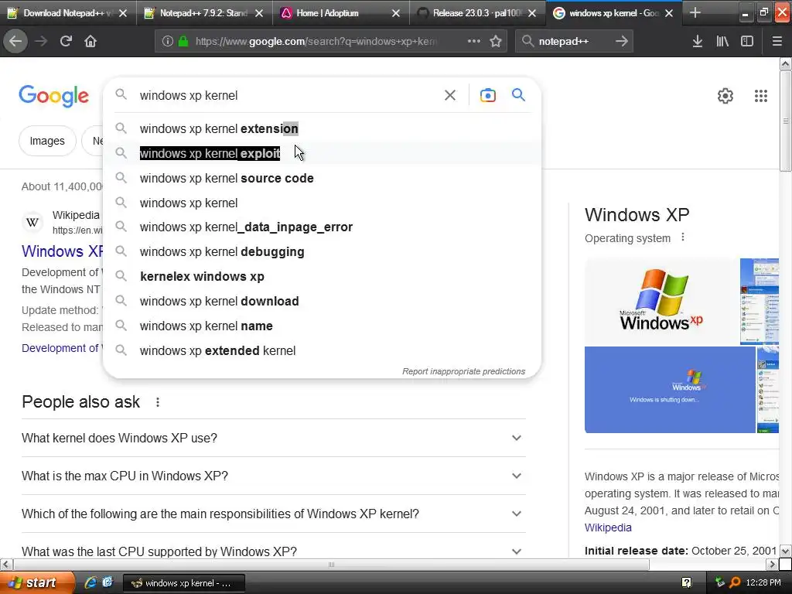
Task: Open the Downloads arrow icon
Action: 698,41
